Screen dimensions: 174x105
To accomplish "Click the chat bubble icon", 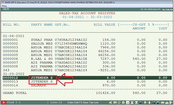I will pos(115,103).
